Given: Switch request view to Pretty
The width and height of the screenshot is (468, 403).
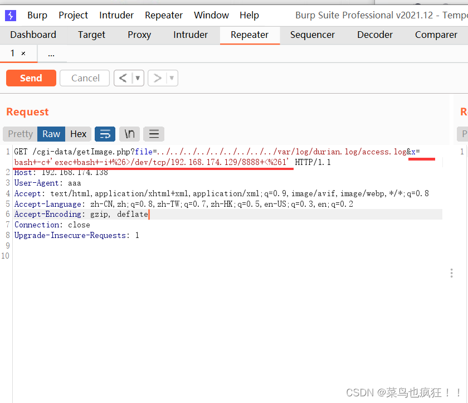Looking at the screenshot, I should tap(20, 134).
